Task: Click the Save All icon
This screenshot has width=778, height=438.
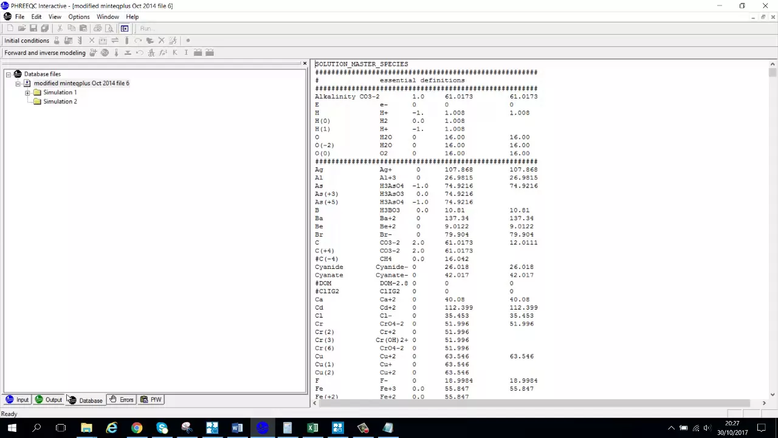Action: pyautogui.click(x=45, y=29)
